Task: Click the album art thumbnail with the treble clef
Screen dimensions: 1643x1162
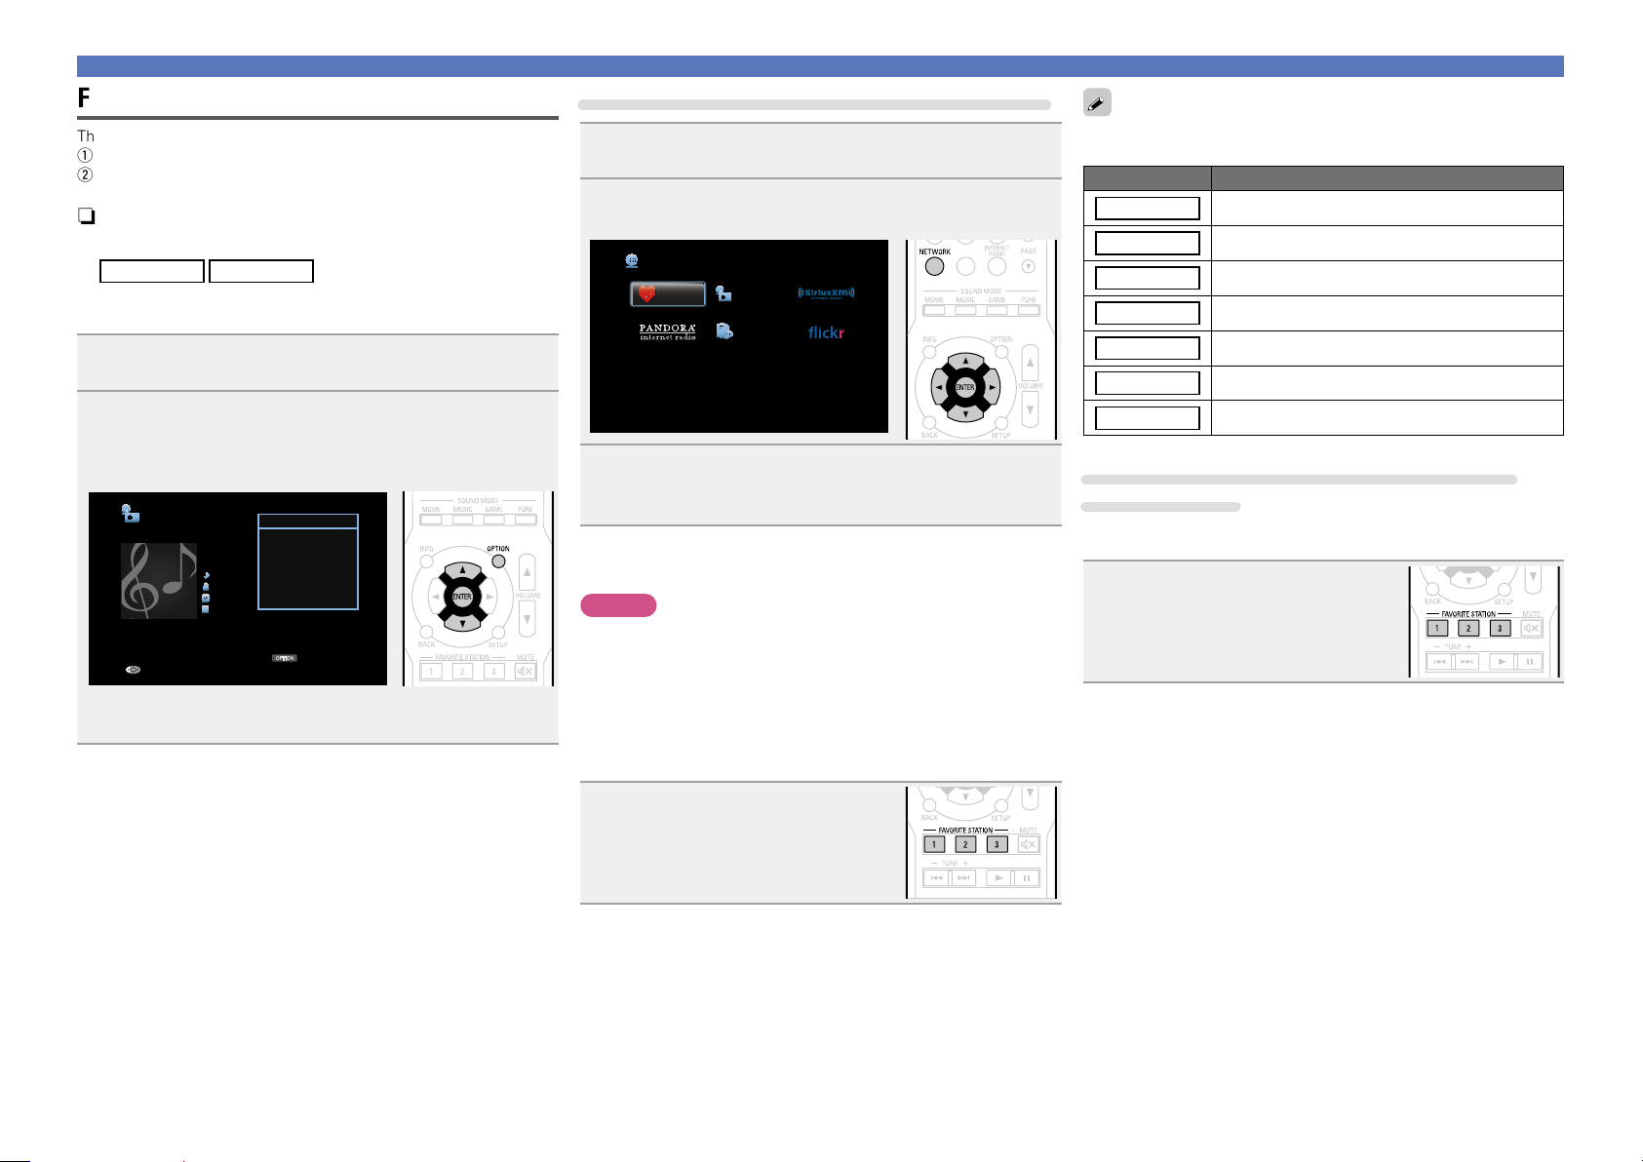Action: point(159,581)
